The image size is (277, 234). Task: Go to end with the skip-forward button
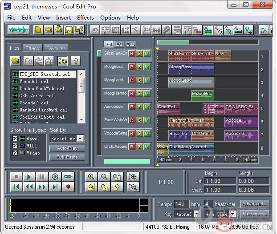[x=55, y=186]
